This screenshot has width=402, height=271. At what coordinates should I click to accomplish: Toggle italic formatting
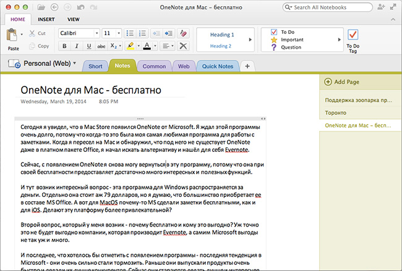tap(77, 46)
